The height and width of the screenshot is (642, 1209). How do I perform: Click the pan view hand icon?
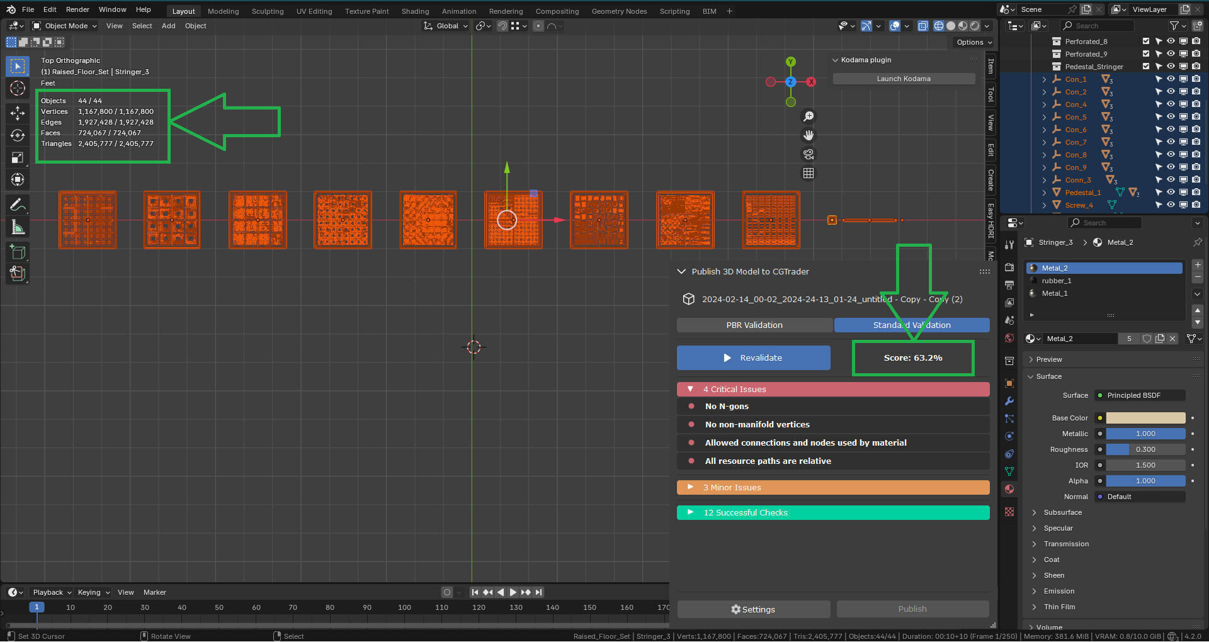coord(809,135)
